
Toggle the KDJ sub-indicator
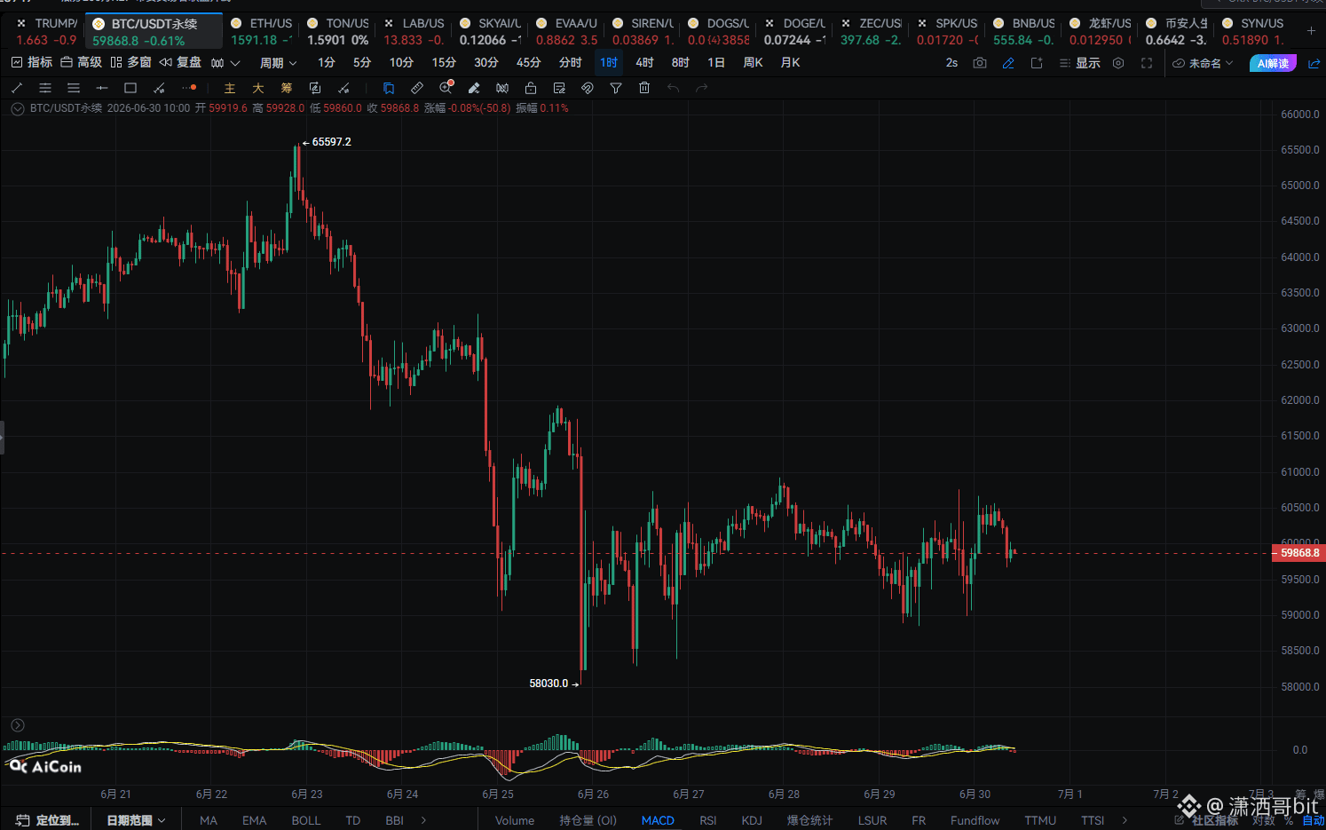click(752, 820)
